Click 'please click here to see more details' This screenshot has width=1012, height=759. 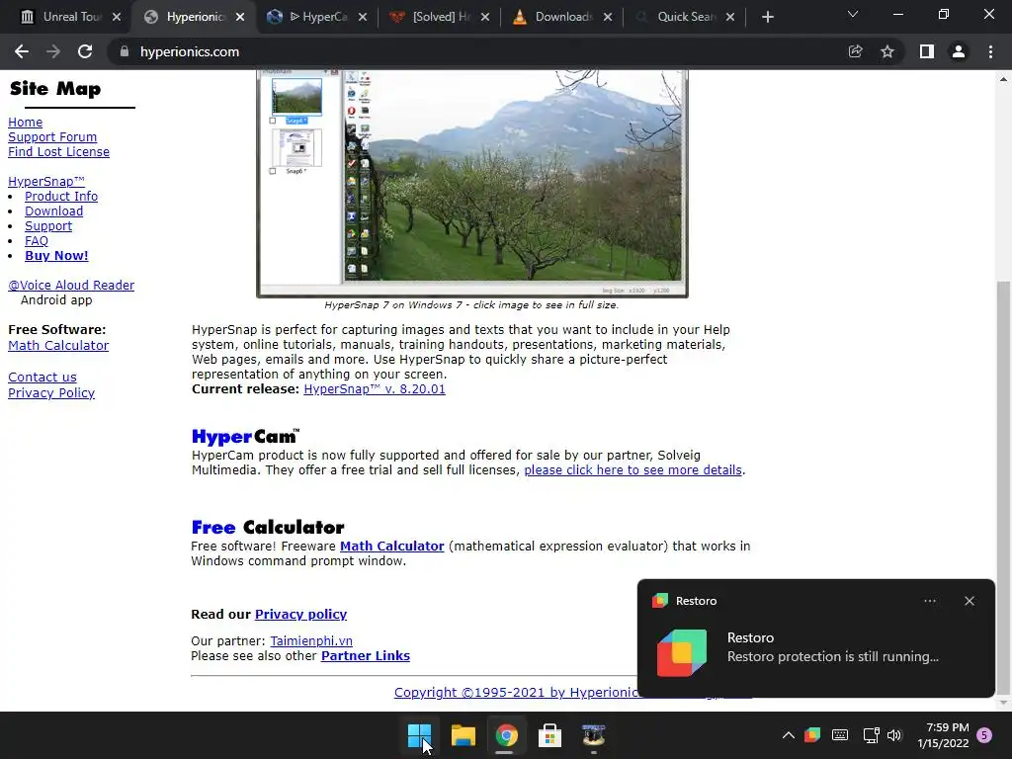[x=632, y=469]
